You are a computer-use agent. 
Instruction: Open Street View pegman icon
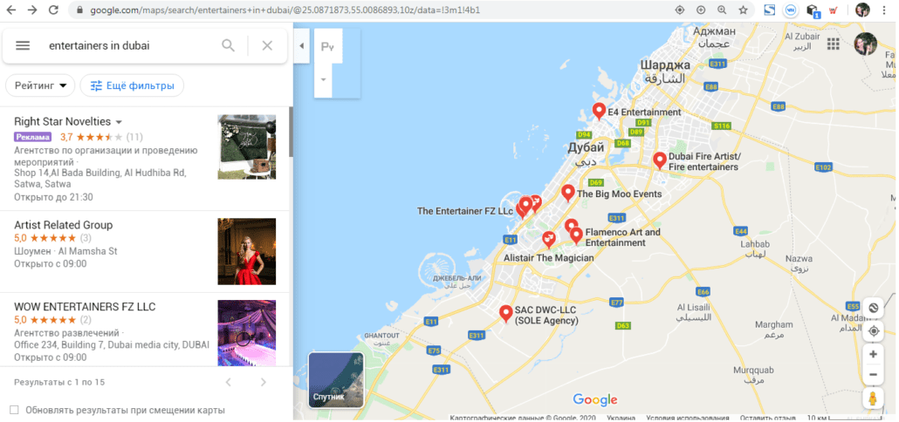(x=873, y=398)
